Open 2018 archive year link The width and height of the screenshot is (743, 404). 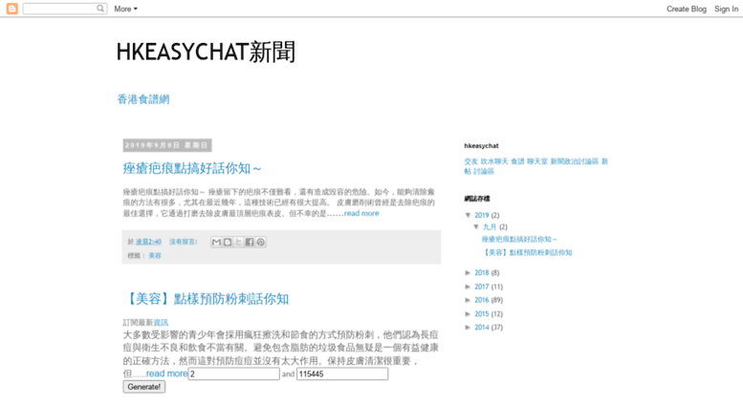(x=481, y=273)
